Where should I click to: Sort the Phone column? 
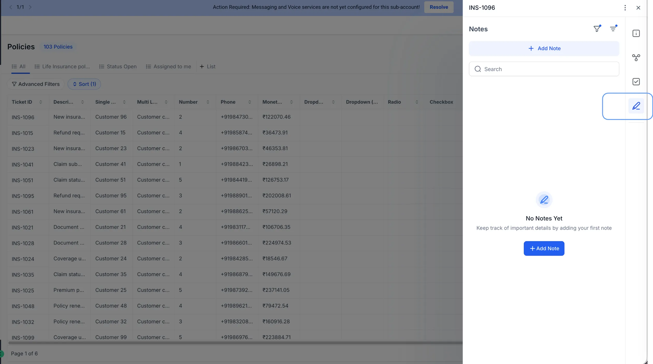click(250, 102)
